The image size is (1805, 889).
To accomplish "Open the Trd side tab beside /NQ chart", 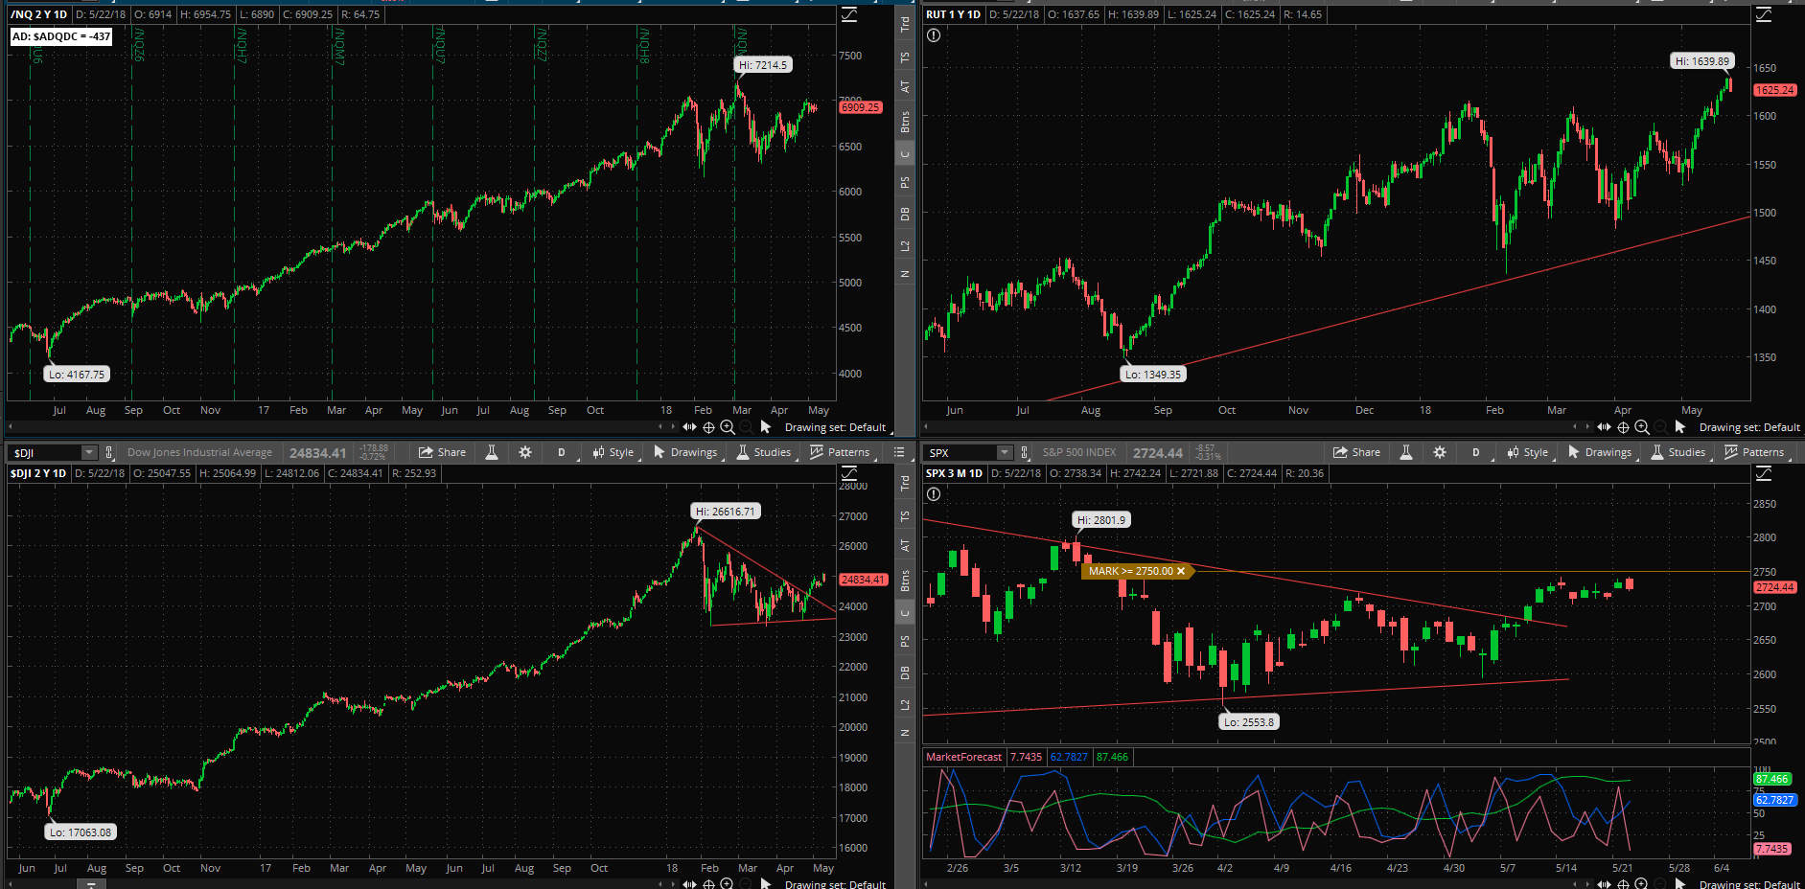I will (x=904, y=25).
